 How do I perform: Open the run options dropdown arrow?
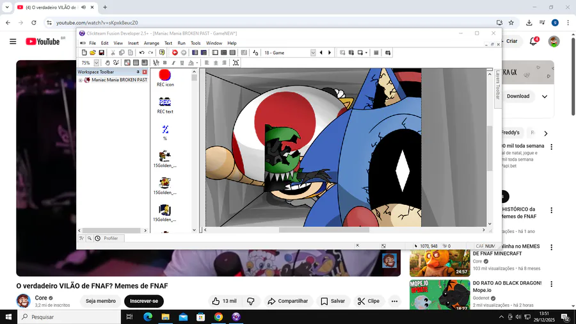[366, 53]
